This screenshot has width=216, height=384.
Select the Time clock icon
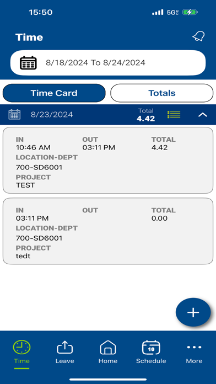tap(22, 347)
